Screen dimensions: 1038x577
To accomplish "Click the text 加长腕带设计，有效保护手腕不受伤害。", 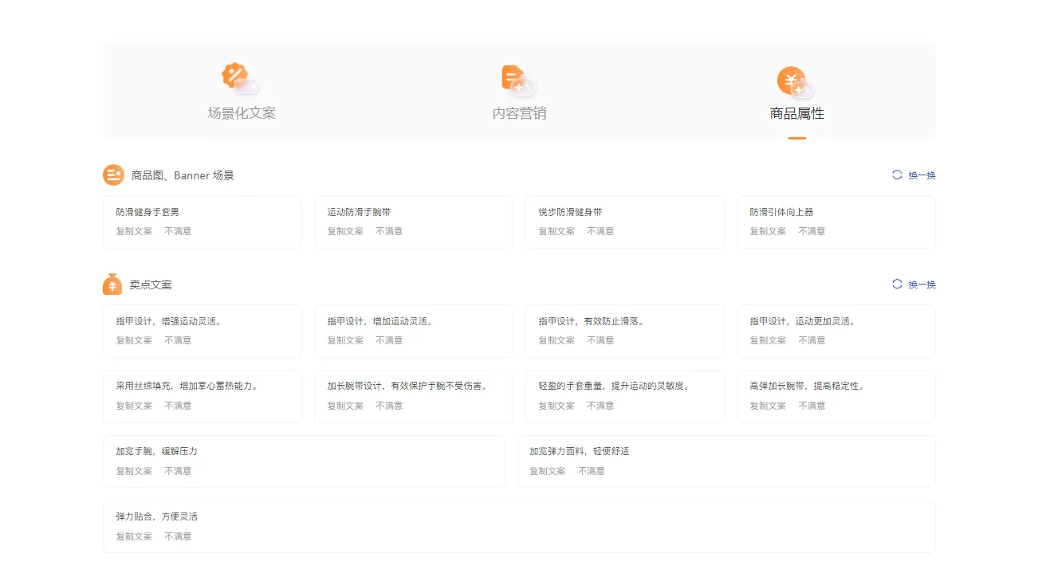I will tap(409, 386).
